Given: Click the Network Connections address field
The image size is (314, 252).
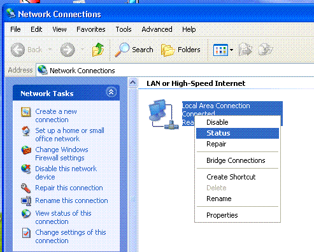Looking at the screenshot, I should click(x=175, y=70).
